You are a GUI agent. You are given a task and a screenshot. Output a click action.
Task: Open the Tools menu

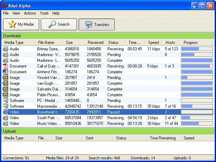pos(44,13)
